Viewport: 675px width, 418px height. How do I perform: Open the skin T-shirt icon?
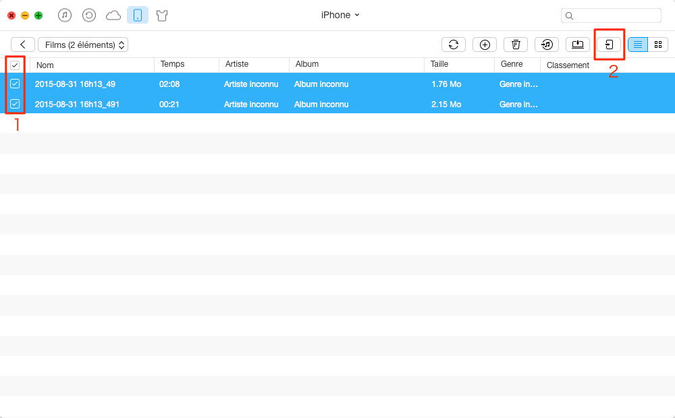pos(162,16)
